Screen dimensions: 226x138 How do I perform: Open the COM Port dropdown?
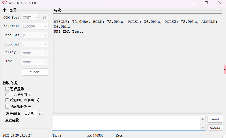(31, 17)
